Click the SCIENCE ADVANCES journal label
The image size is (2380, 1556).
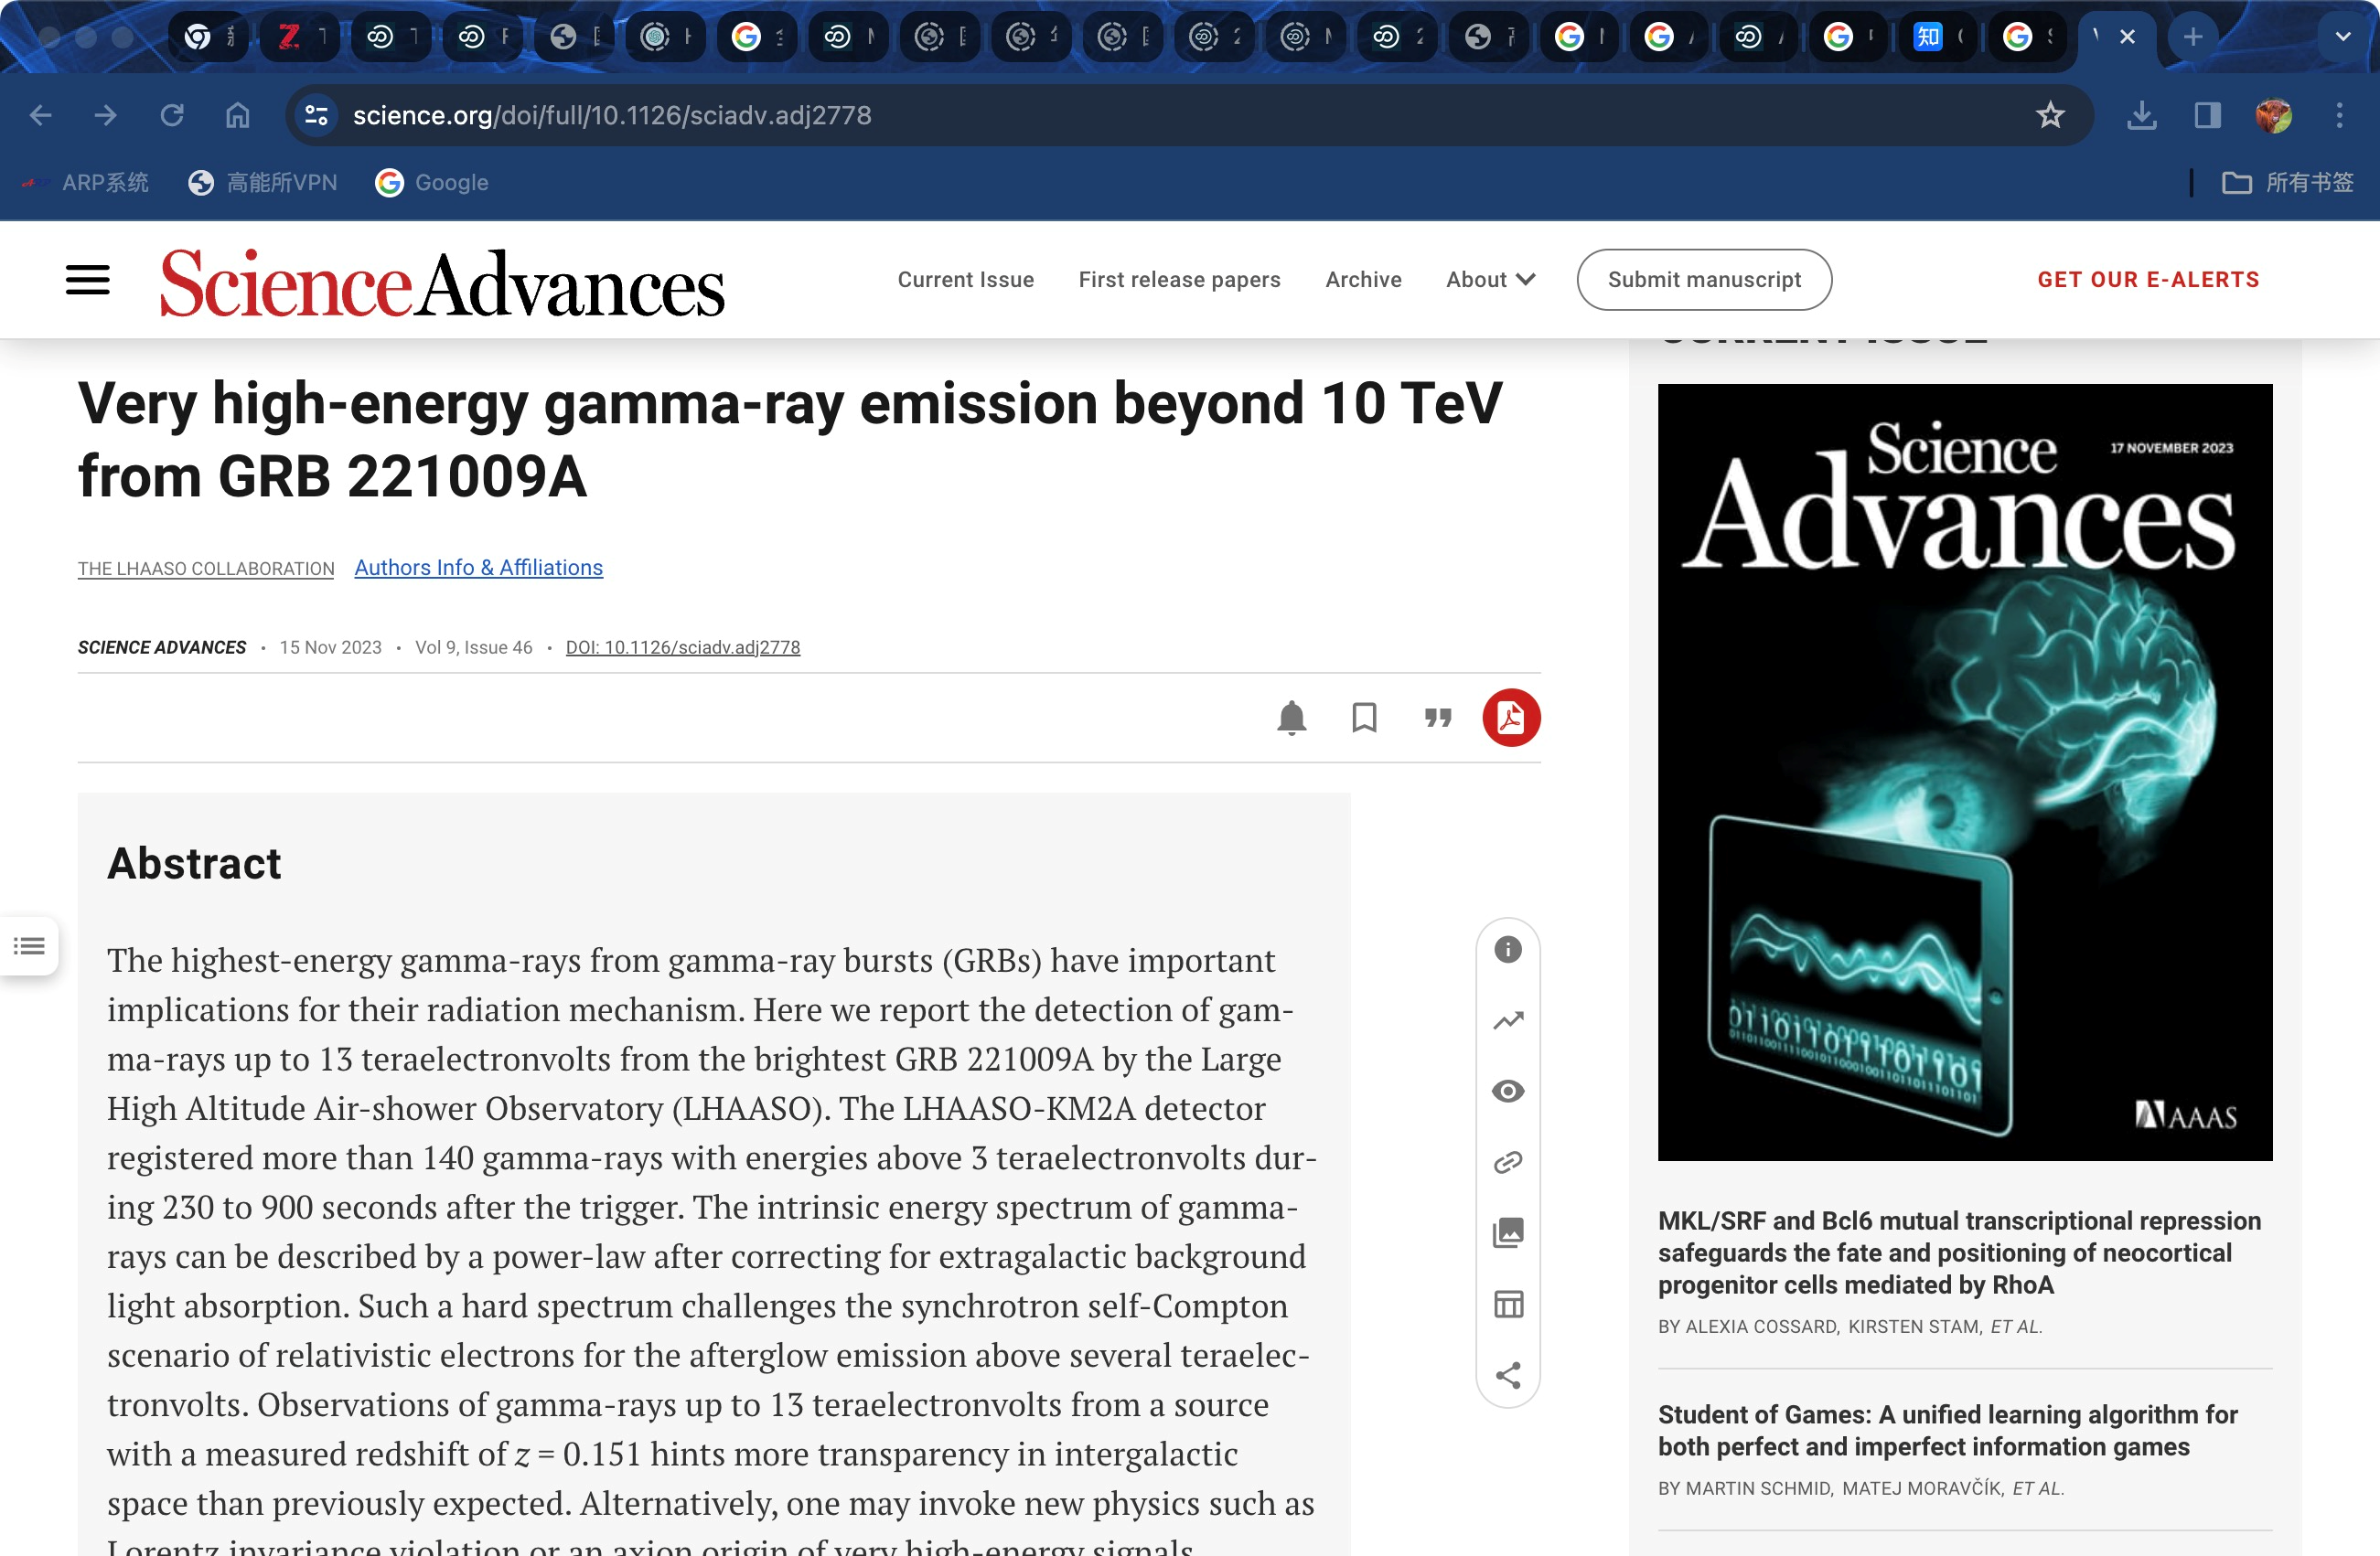[x=162, y=647]
